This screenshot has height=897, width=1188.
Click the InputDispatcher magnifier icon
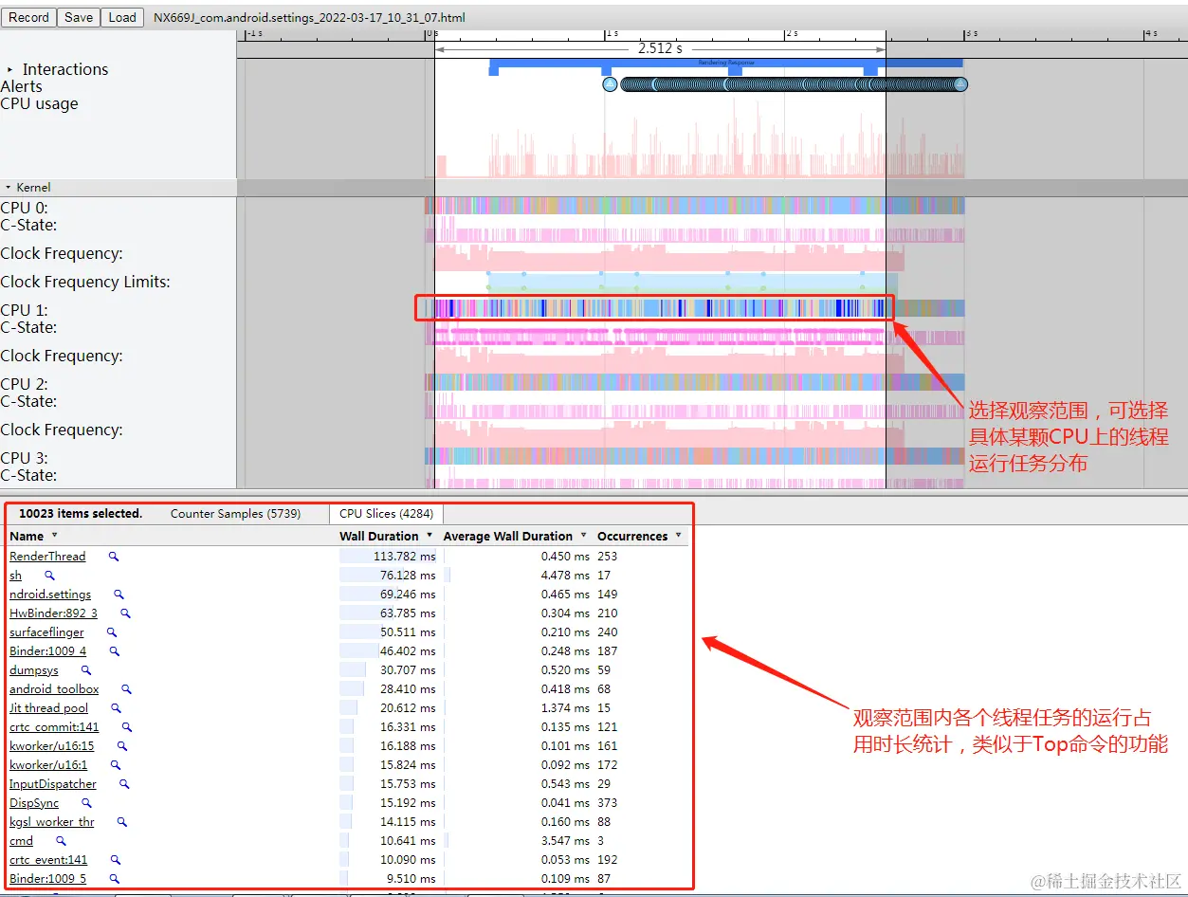coord(123,784)
